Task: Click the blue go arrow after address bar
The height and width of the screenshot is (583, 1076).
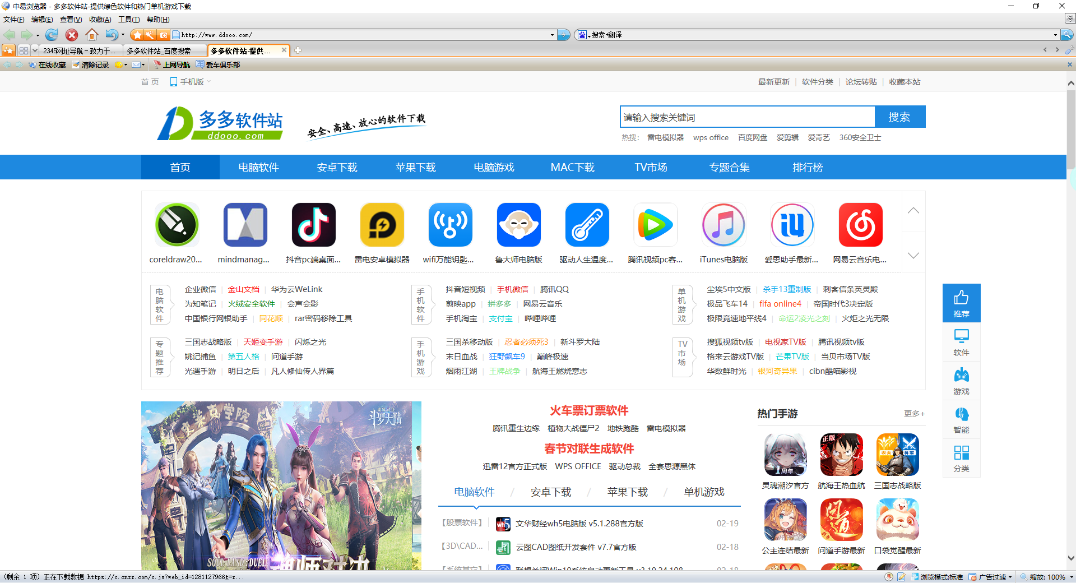Action: click(564, 35)
